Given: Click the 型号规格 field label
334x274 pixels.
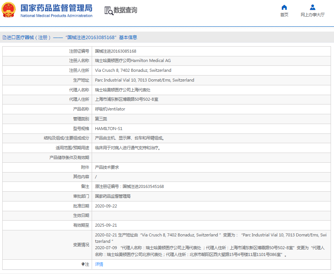Looking at the screenshot, I should click(81, 129).
